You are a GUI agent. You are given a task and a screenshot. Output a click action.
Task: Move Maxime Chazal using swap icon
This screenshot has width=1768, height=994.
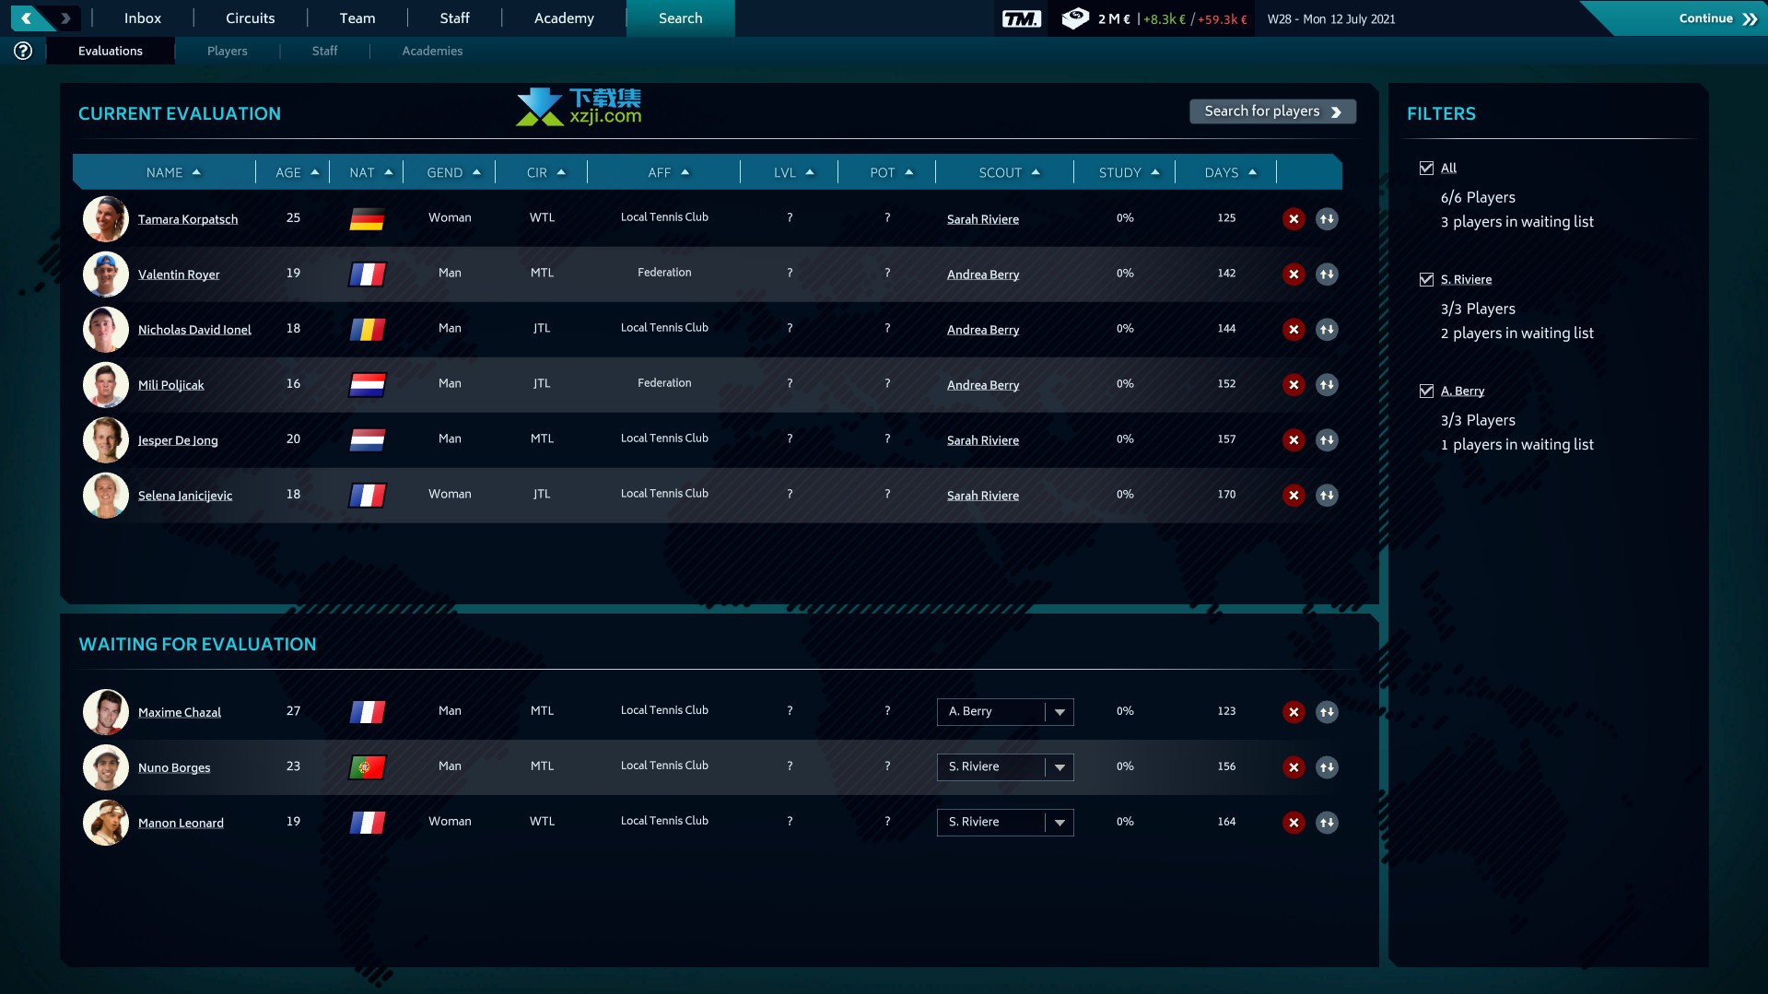coord(1327,711)
